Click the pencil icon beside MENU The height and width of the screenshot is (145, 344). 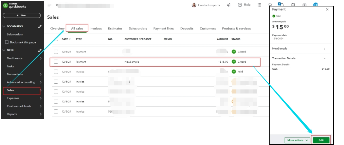[x=40, y=50]
